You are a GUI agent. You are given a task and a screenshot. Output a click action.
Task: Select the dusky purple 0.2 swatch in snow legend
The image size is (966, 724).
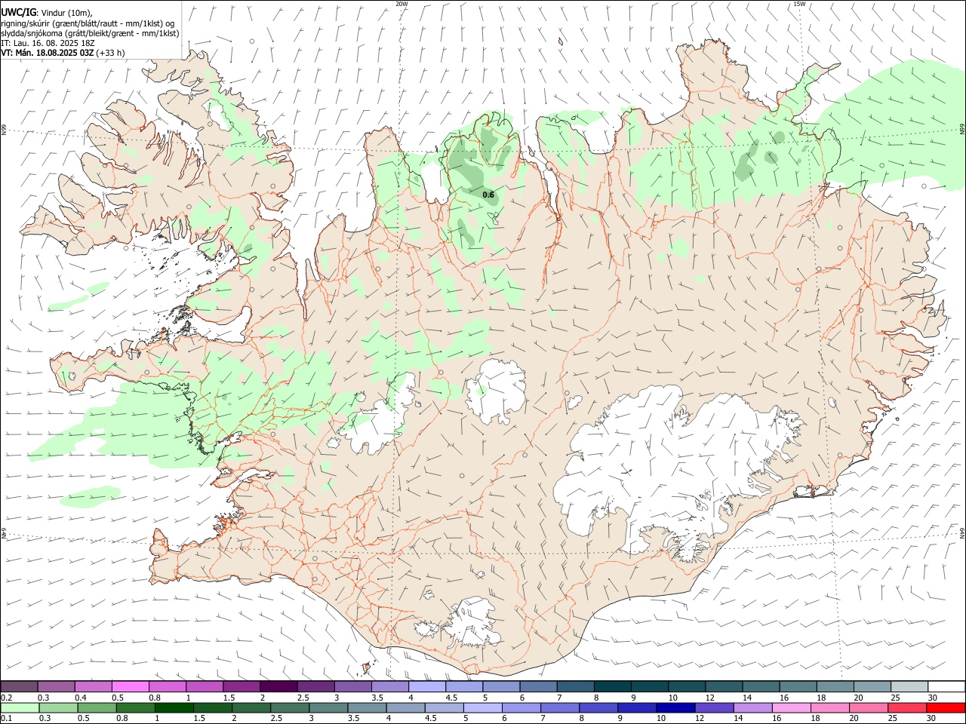coord(19,687)
